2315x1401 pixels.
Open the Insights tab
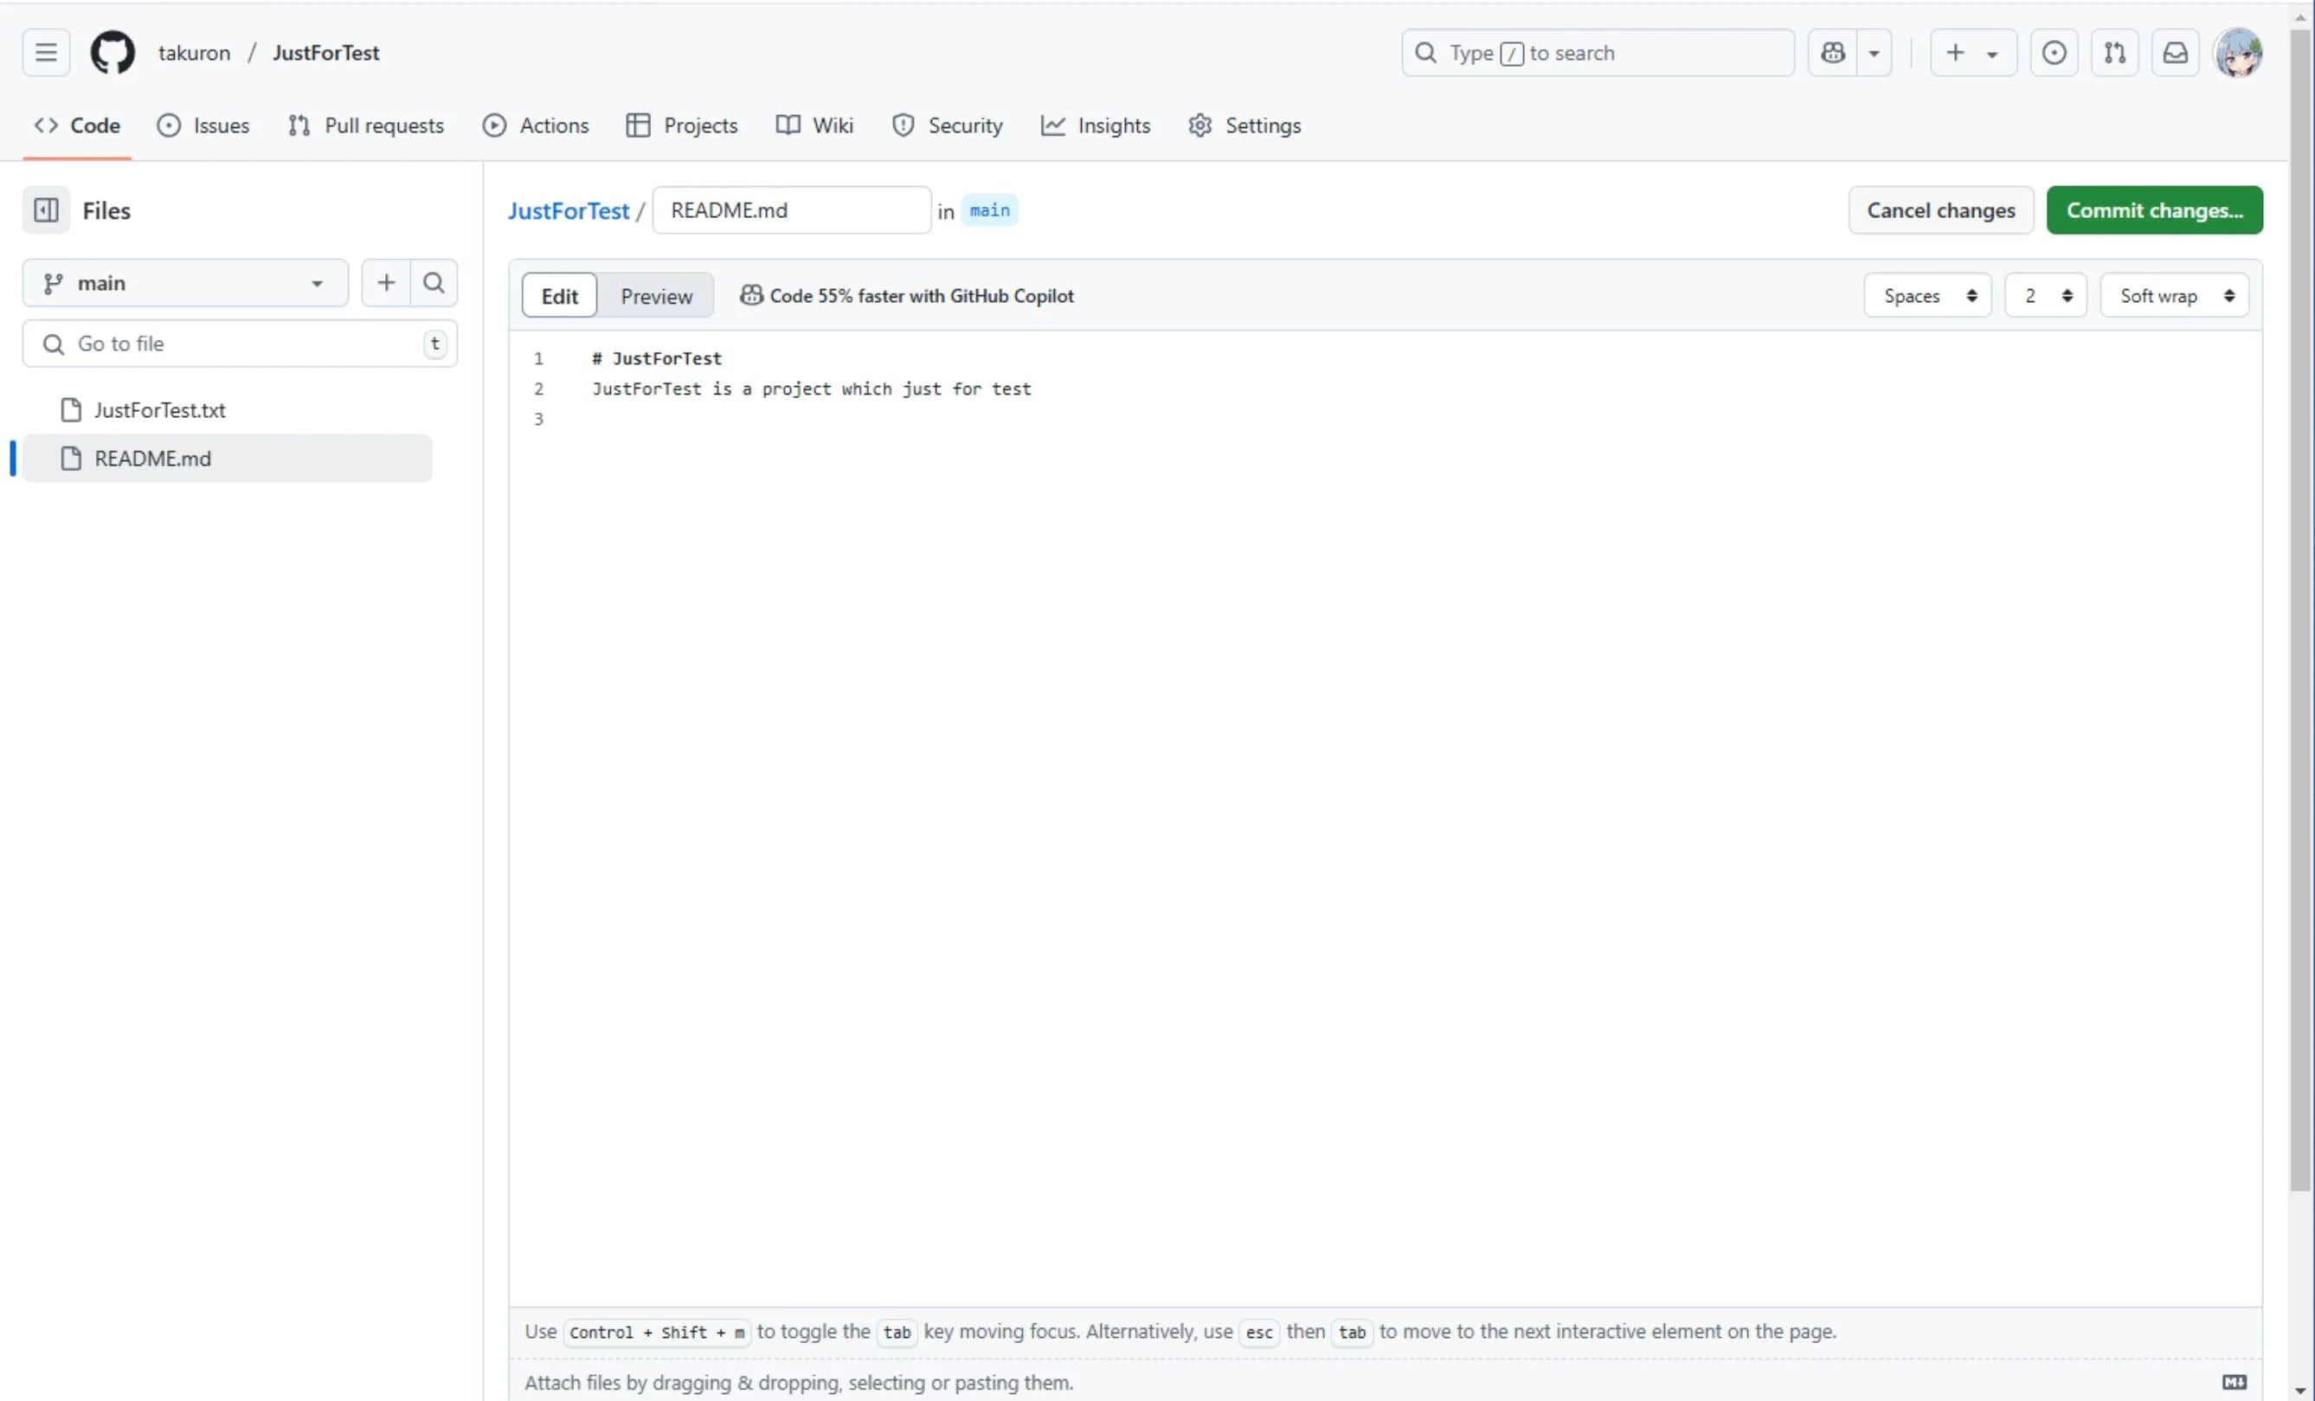(1096, 125)
